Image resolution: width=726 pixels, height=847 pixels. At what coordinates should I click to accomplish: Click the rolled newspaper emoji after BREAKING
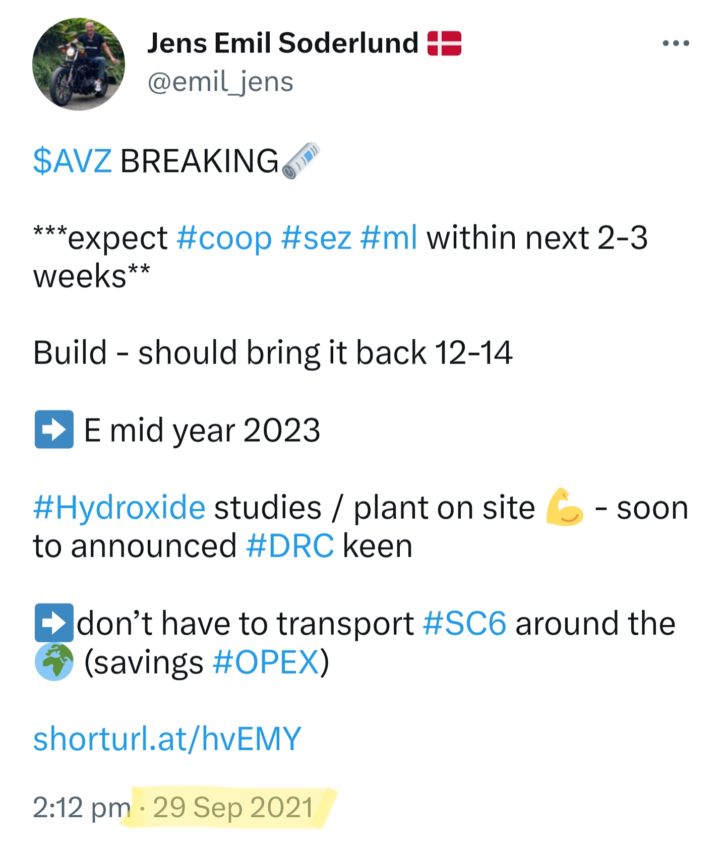(301, 161)
